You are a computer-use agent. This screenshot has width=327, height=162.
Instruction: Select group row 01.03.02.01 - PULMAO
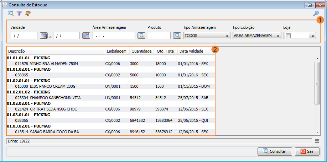(111, 126)
